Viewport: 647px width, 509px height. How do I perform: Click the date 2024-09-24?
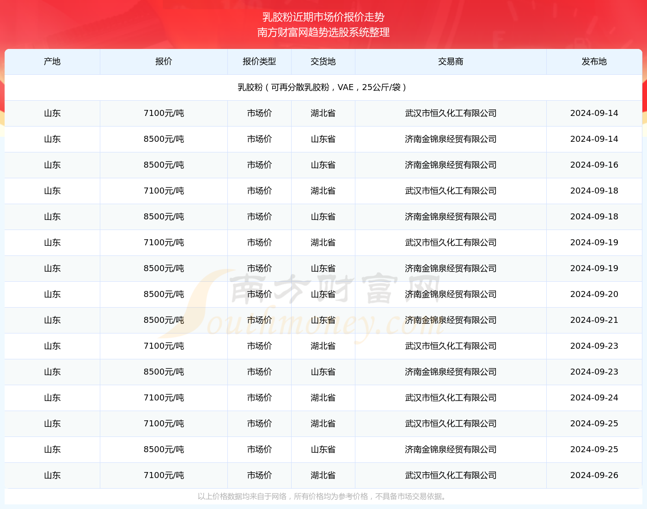point(594,398)
